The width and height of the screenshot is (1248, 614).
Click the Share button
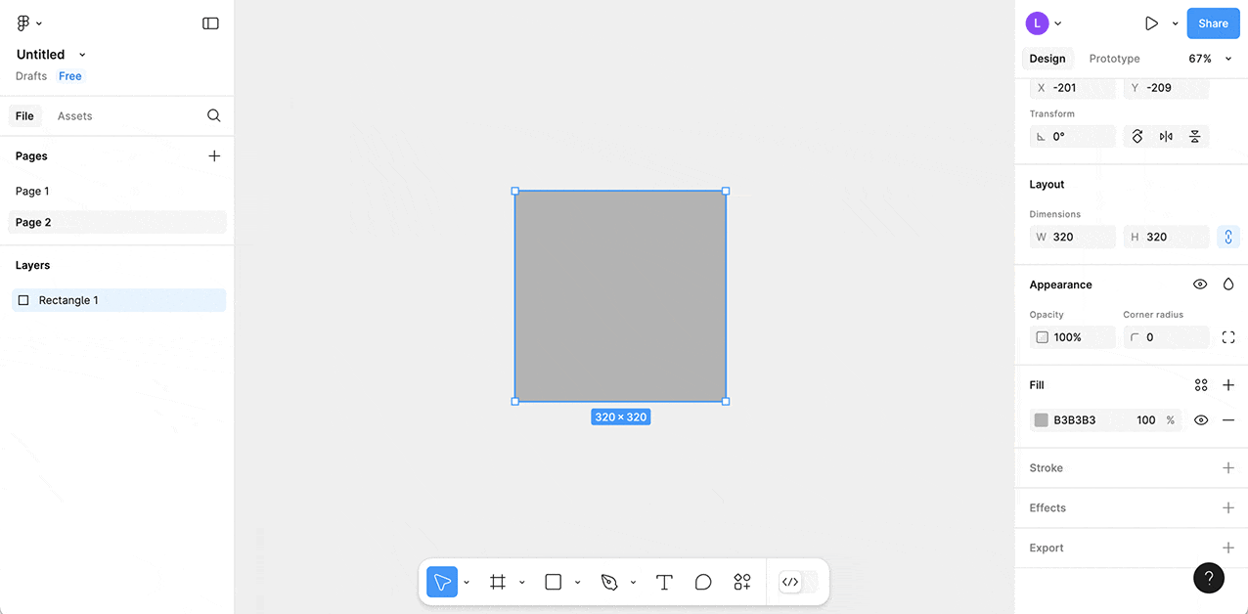point(1213,23)
